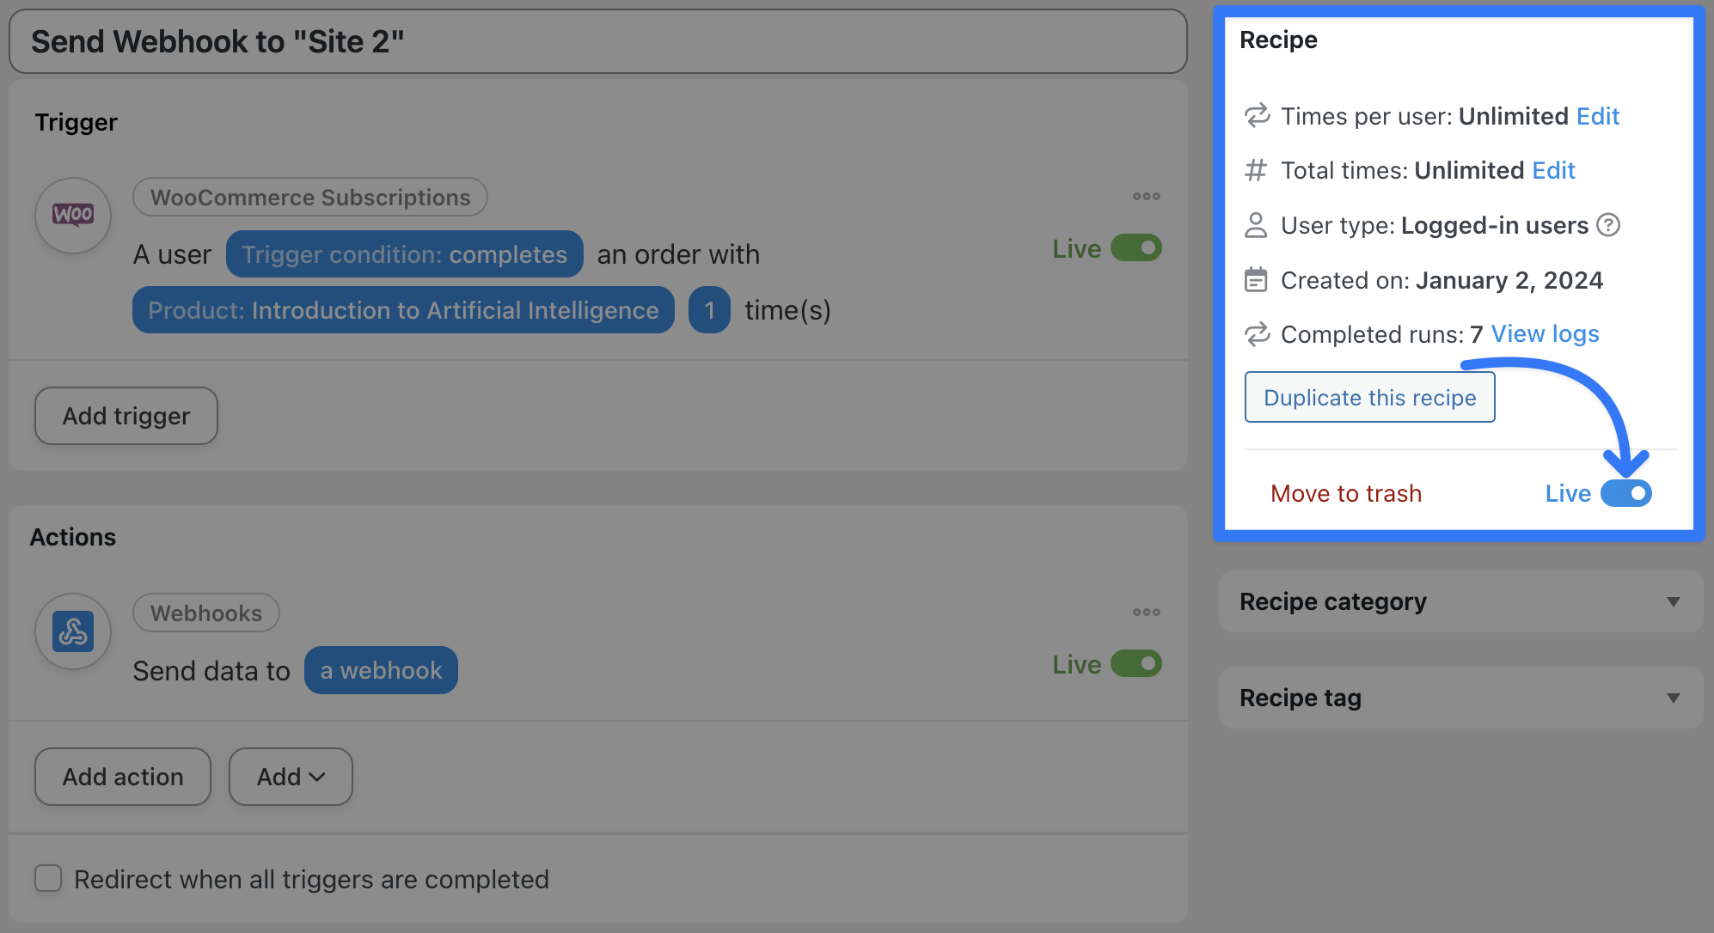This screenshot has height=933, width=1714.
Task: Toggle the webhook action's Live switch
Action: point(1136,664)
